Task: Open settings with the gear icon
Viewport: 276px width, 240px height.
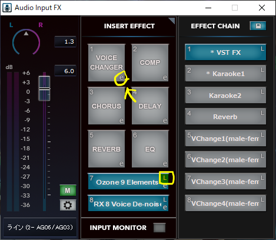Action: [x=68, y=205]
